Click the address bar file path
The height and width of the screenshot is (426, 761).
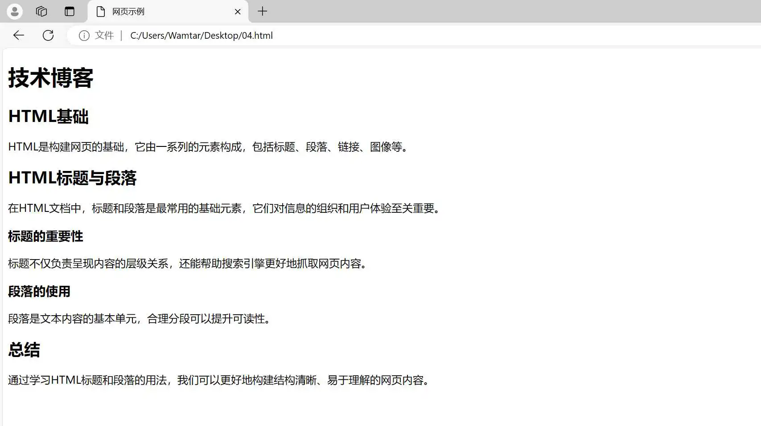[201, 36]
